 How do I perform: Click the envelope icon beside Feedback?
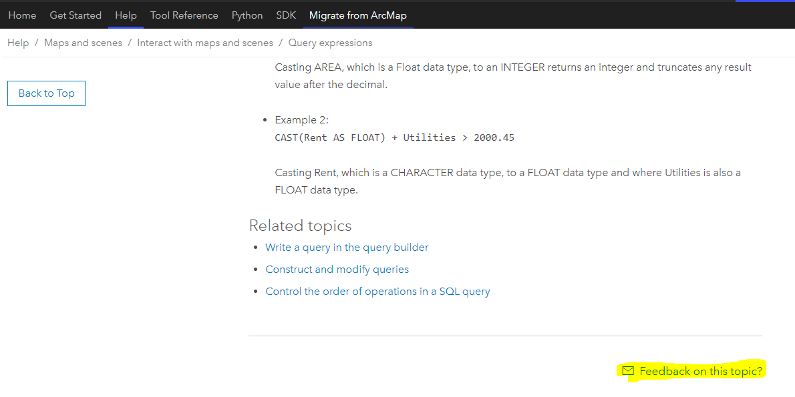pyautogui.click(x=627, y=371)
